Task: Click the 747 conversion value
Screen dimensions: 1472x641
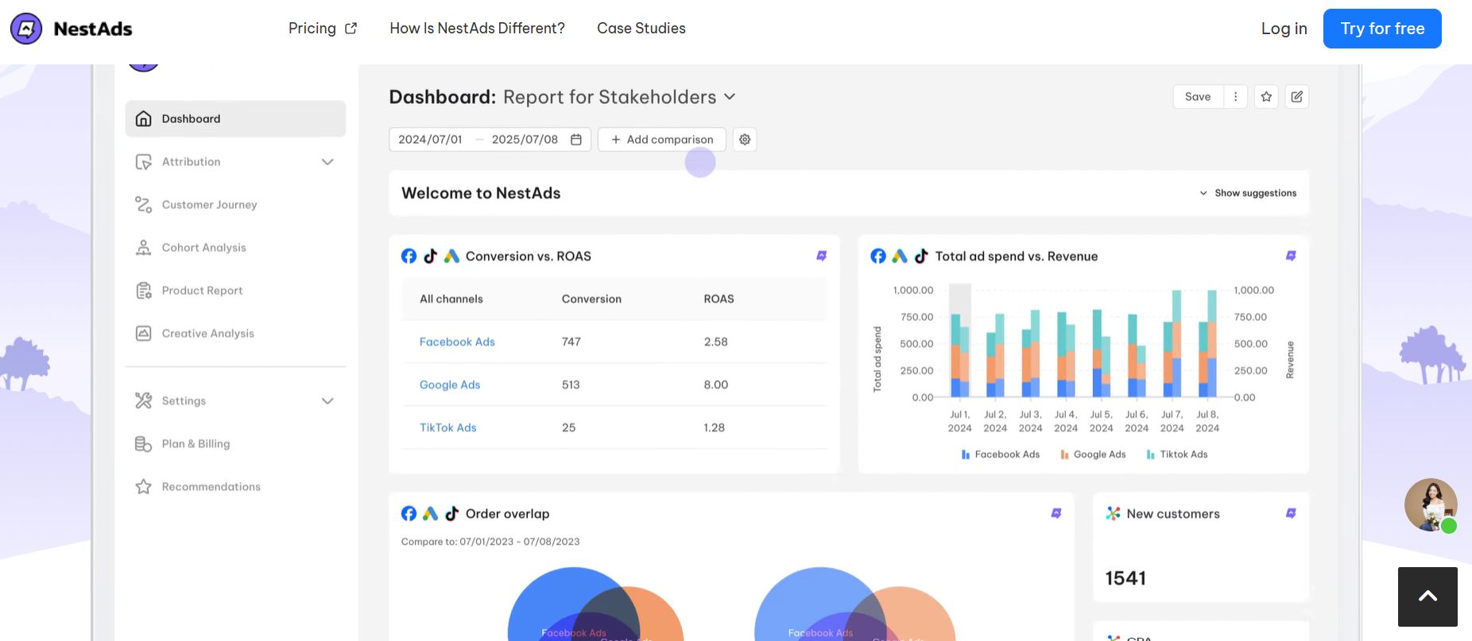Action: [571, 342]
